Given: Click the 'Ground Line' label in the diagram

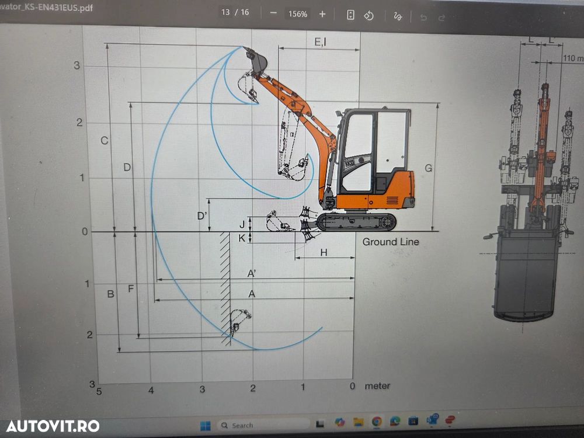Looking at the screenshot, I should [390, 242].
